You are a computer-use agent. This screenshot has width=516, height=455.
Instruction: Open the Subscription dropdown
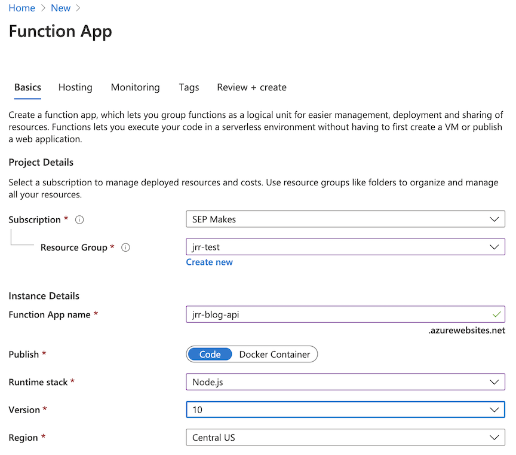coord(345,219)
